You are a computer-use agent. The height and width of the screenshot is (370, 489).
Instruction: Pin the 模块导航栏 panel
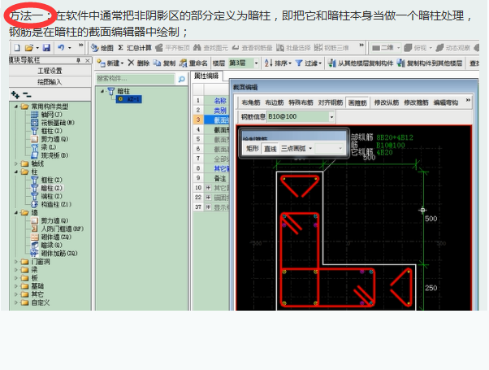[x=78, y=60]
